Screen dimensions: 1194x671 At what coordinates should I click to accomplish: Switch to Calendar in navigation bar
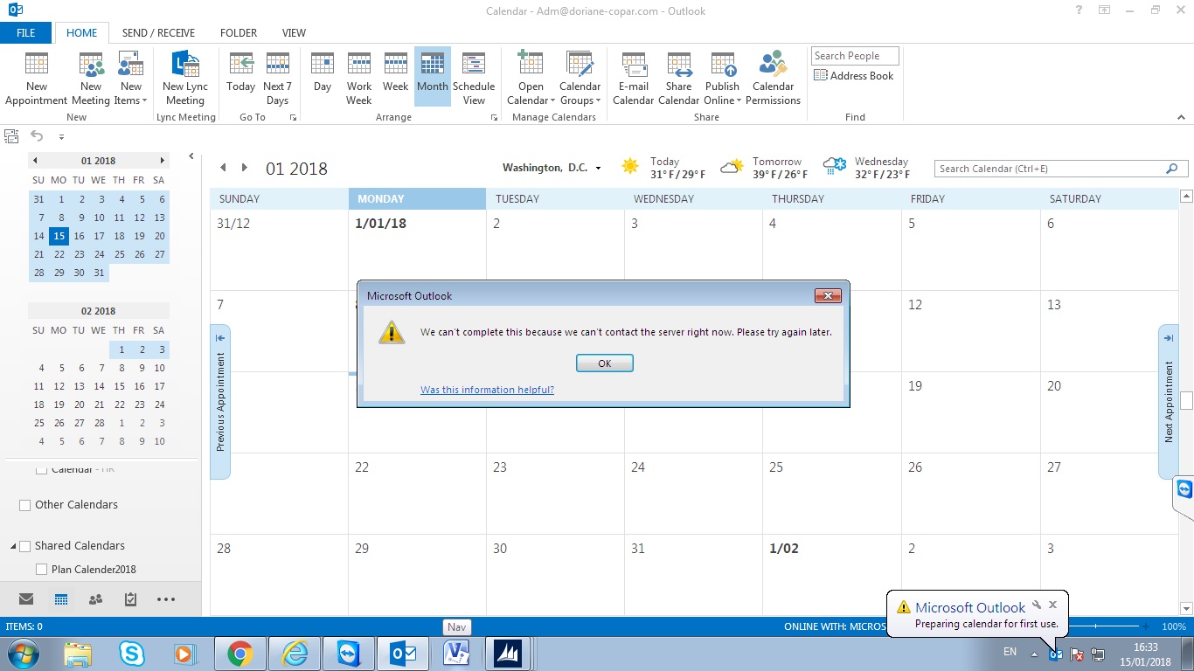[x=60, y=599]
